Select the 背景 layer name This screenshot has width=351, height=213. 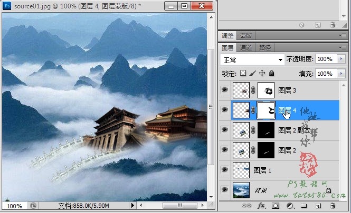coord(261,190)
